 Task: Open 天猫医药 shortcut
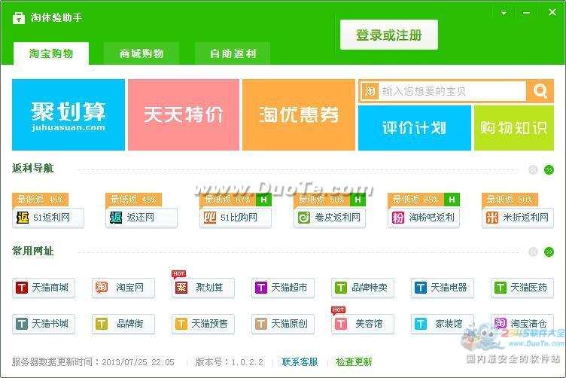coord(522,288)
